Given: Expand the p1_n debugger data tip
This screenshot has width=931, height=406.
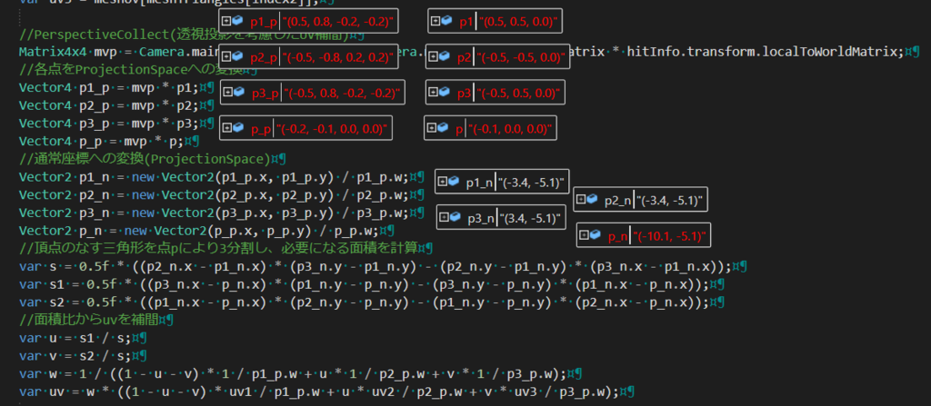Looking at the screenshot, I should click(442, 182).
